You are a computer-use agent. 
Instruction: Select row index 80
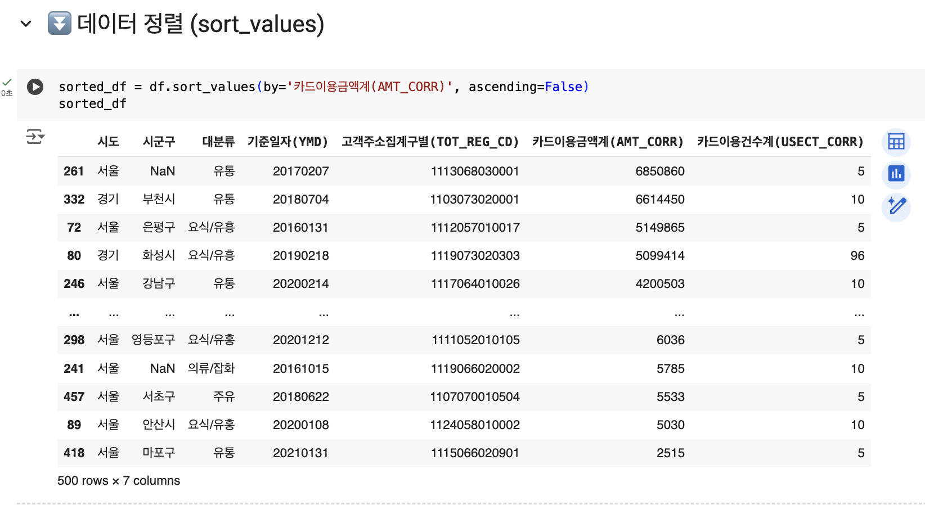click(74, 255)
